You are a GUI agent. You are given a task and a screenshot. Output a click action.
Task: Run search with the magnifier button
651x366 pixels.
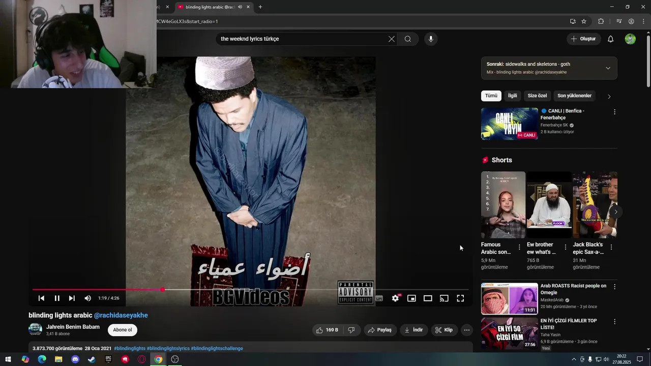coord(408,39)
